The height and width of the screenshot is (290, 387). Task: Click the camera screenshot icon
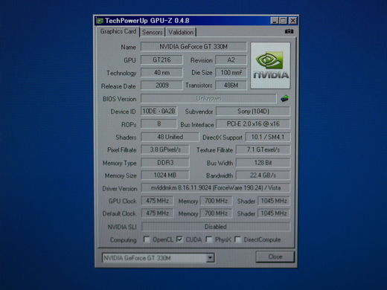pyautogui.click(x=289, y=31)
